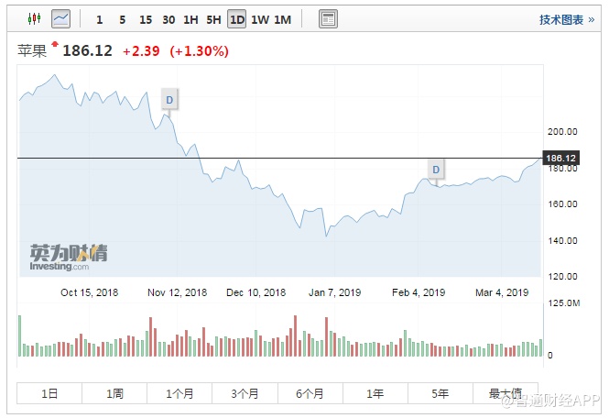The image size is (609, 418).
Task: Click the (+1.30%) percent change
Action: point(200,51)
